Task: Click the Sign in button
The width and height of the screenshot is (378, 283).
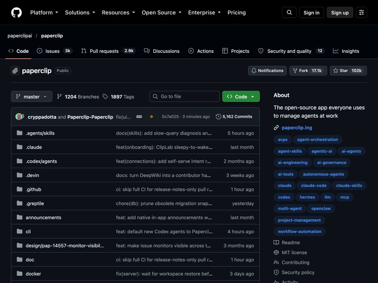Action: 312,13
